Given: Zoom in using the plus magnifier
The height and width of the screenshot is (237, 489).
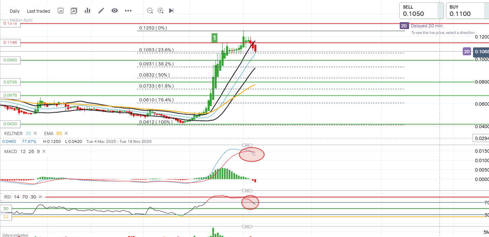Looking at the screenshot, I should pos(161,11).
